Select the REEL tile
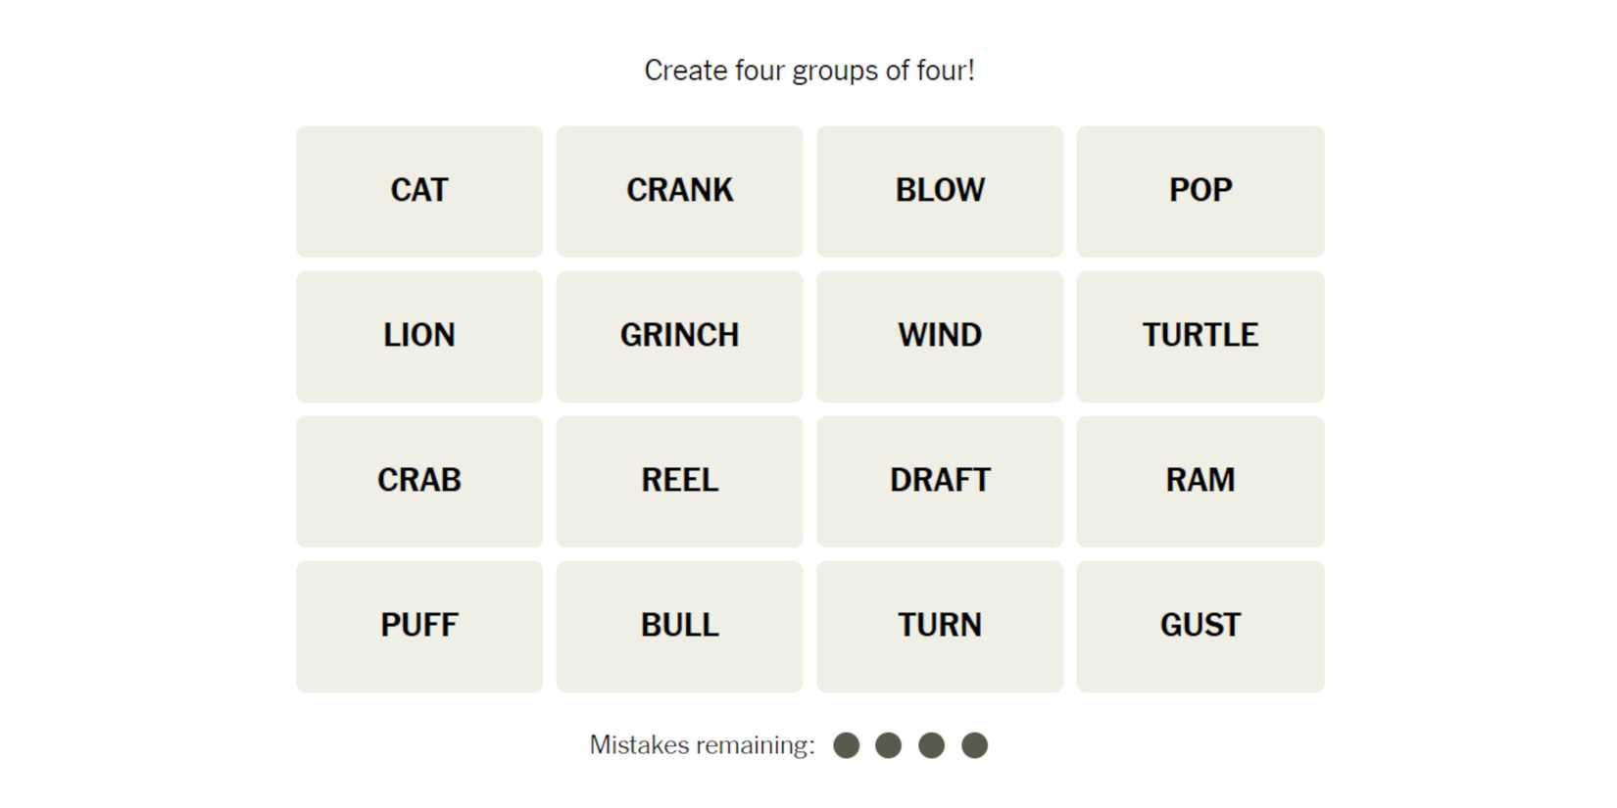 (x=679, y=481)
